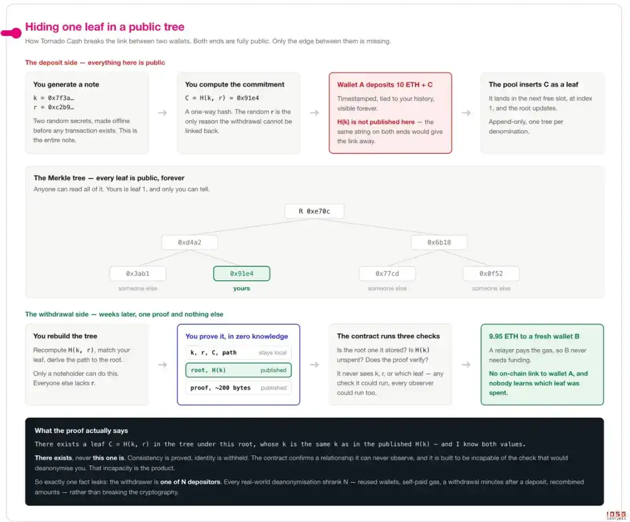Click the green "yours" label
630x522 pixels.
(241, 288)
